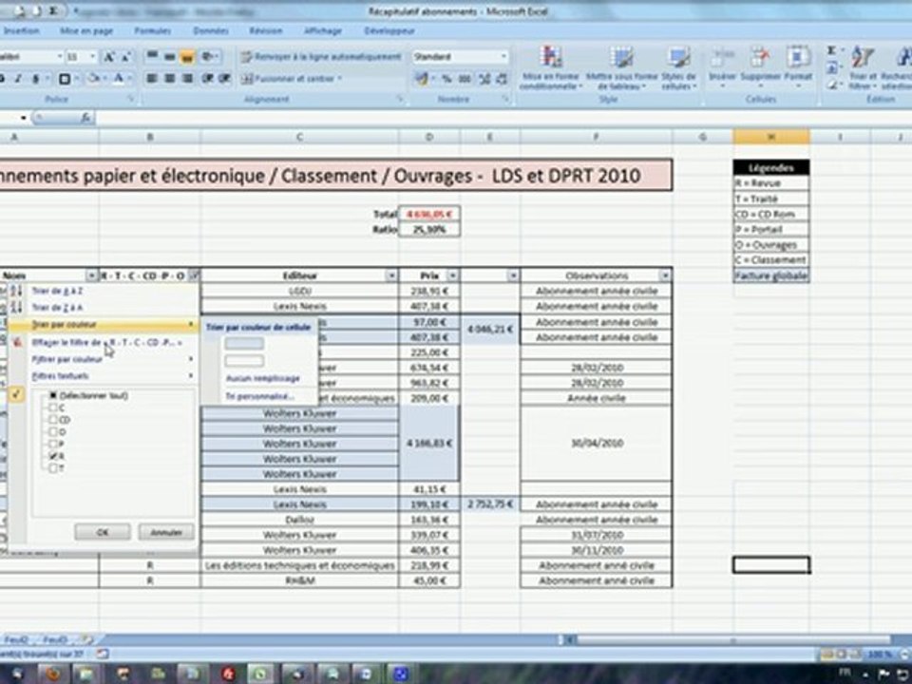Open Mise en forme conditionnelle

(550, 68)
